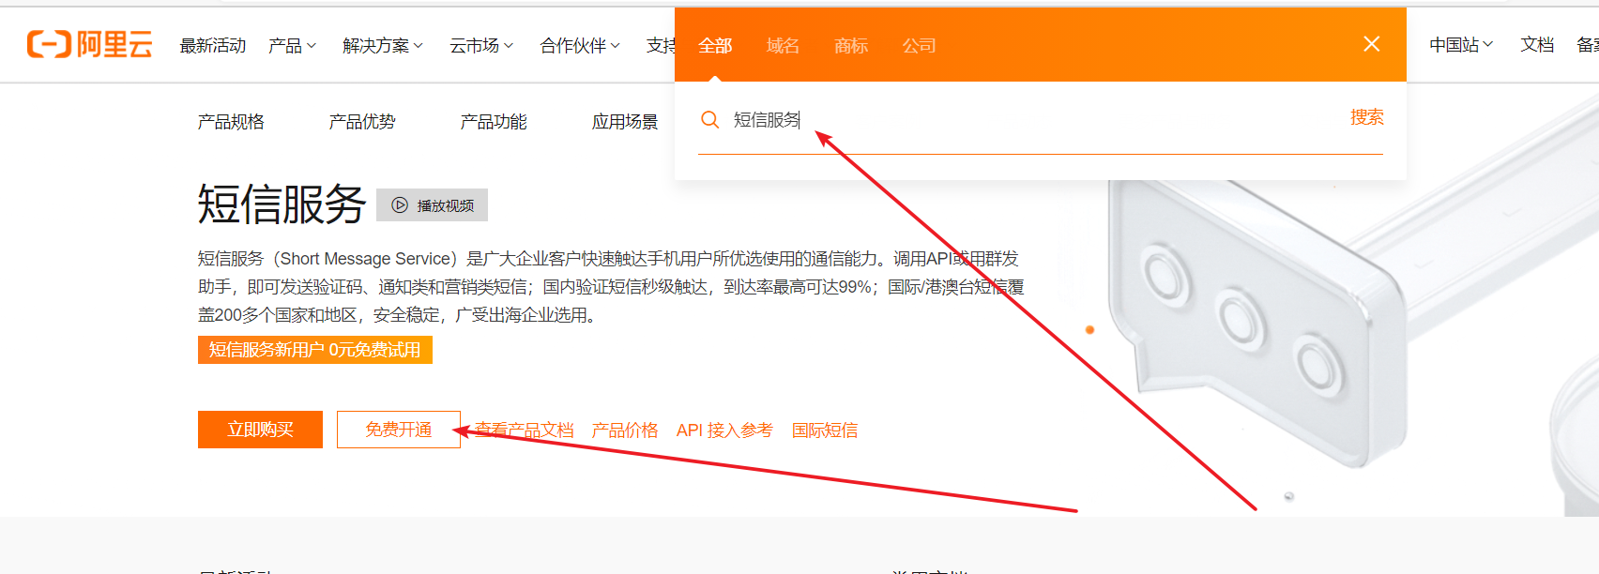Expand the 云市场 dropdown menu
The height and width of the screenshot is (574, 1599).
[x=481, y=45]
